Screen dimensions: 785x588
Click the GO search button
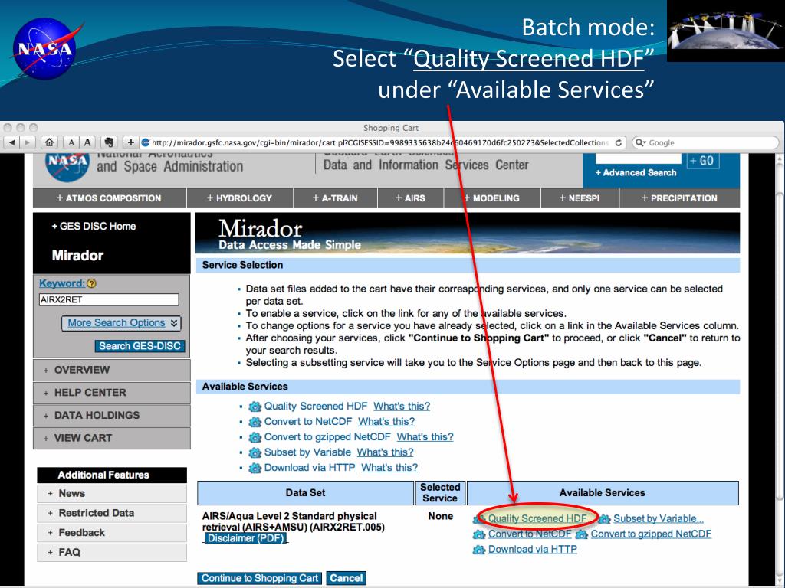pos(703,161)
